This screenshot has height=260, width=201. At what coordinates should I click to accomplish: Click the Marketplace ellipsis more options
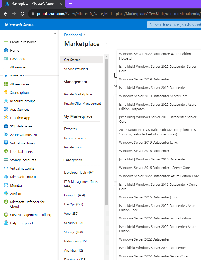click(108, 44)
